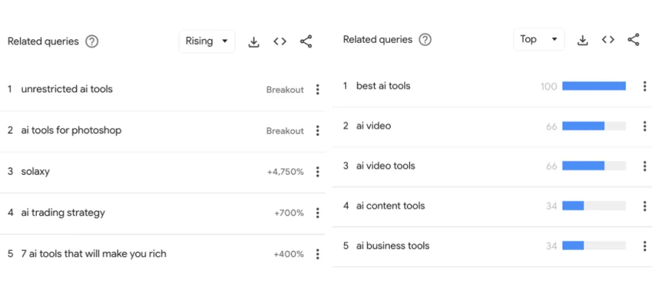This screenshot has width=662, height=284.
Task: Open the Rising sort dropdown
Action: click(207, 42)
